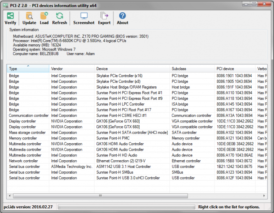Screen dimensions: 274x213
Task: Maximize the PCI-Z window
Action: [254, 4]
